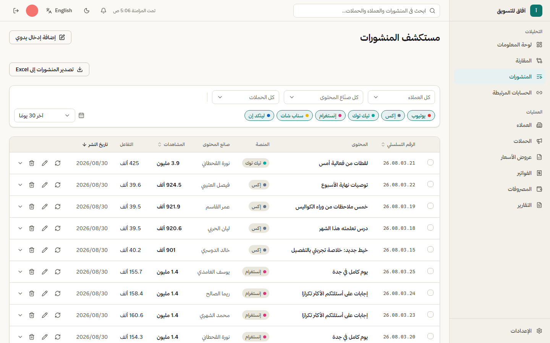
Task: Open الفواتير in sidebar
Action: [500, 173]
